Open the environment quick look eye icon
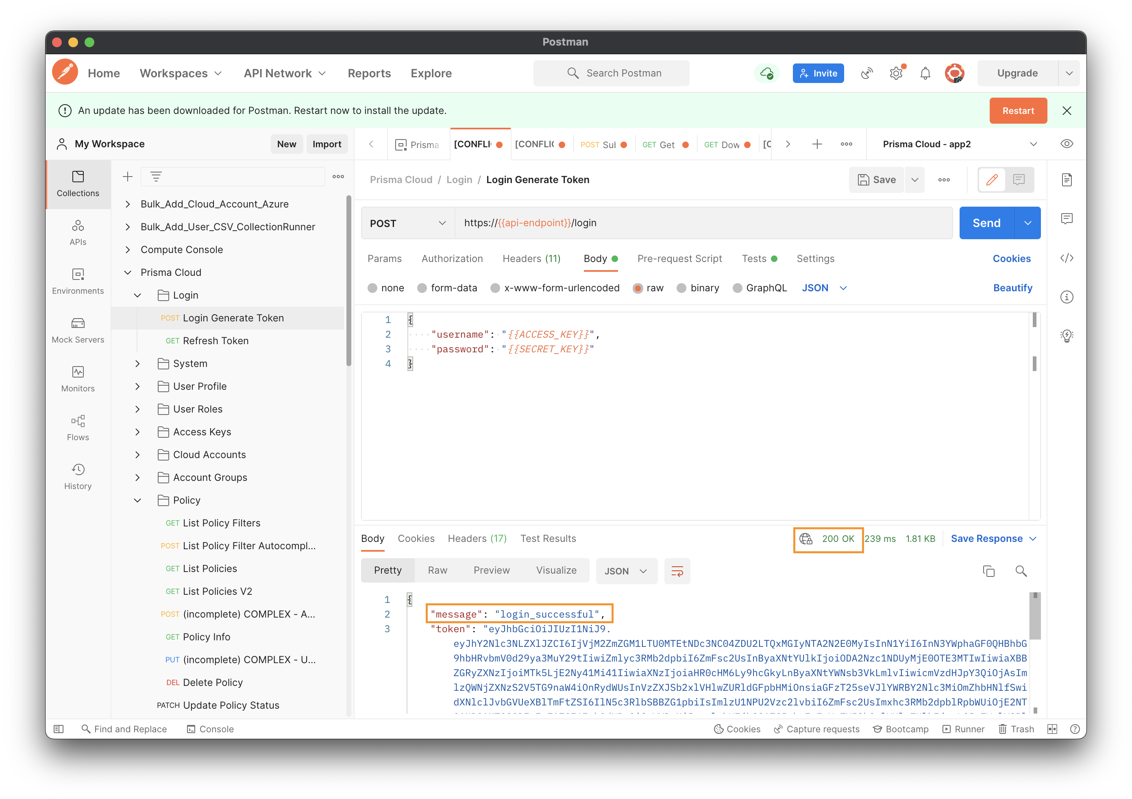 1067,144
